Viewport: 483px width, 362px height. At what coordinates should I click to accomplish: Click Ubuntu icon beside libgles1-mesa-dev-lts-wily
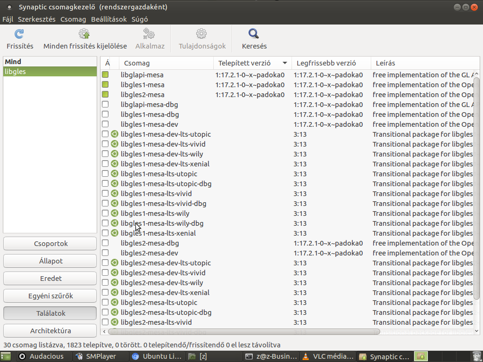coord(115,154)
